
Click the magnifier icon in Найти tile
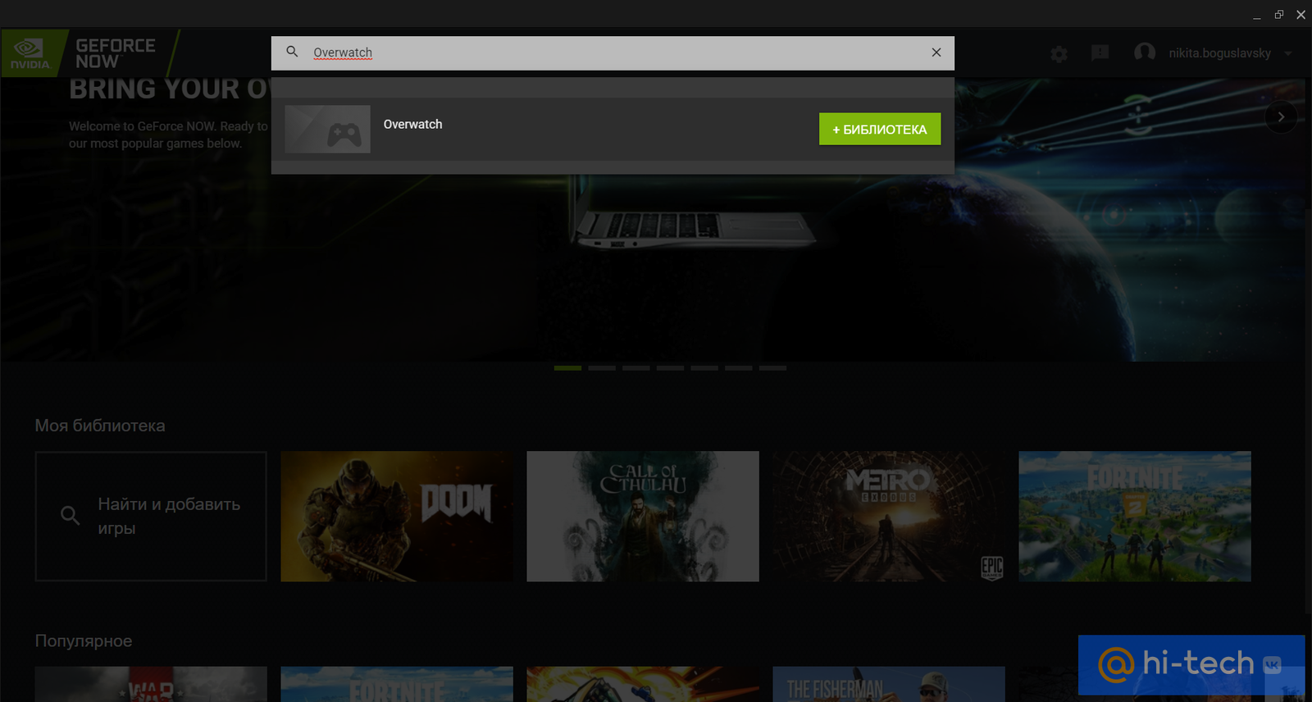[x=71, y=516]
